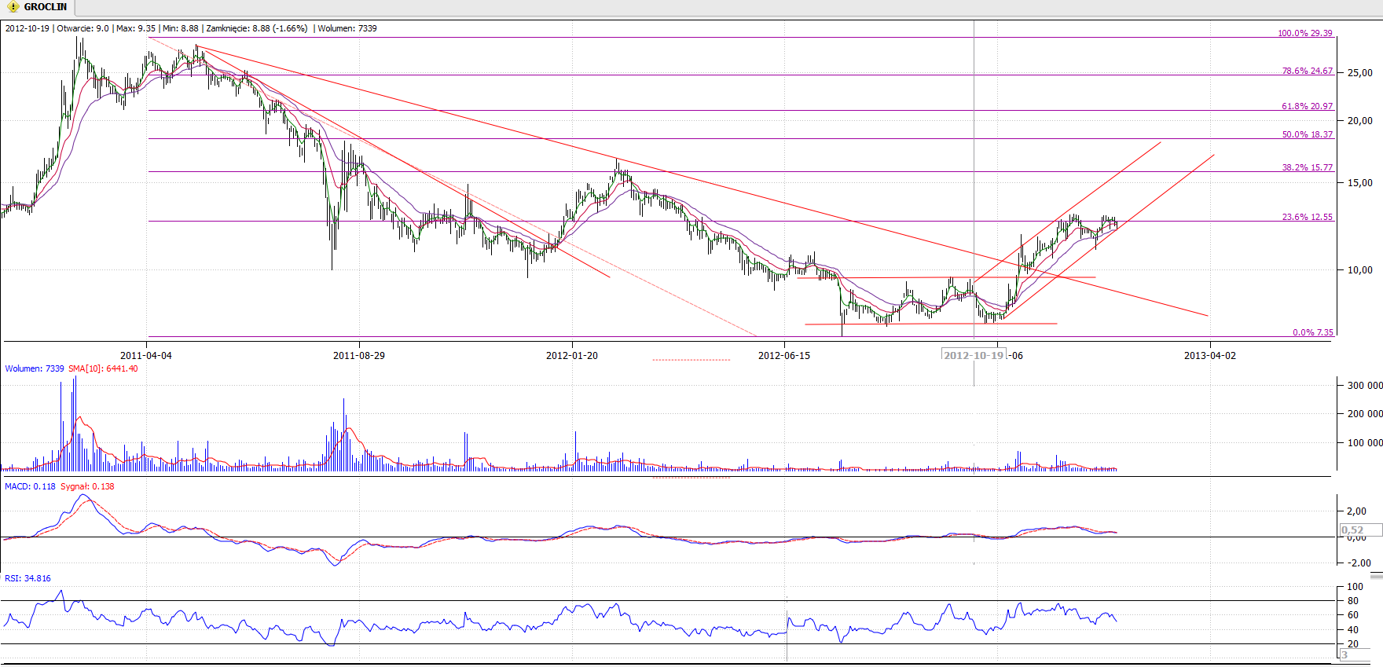Screen dimensions: 1383x667
Task: Click the MACD: 0.118 indicator label
Action: 30,486
